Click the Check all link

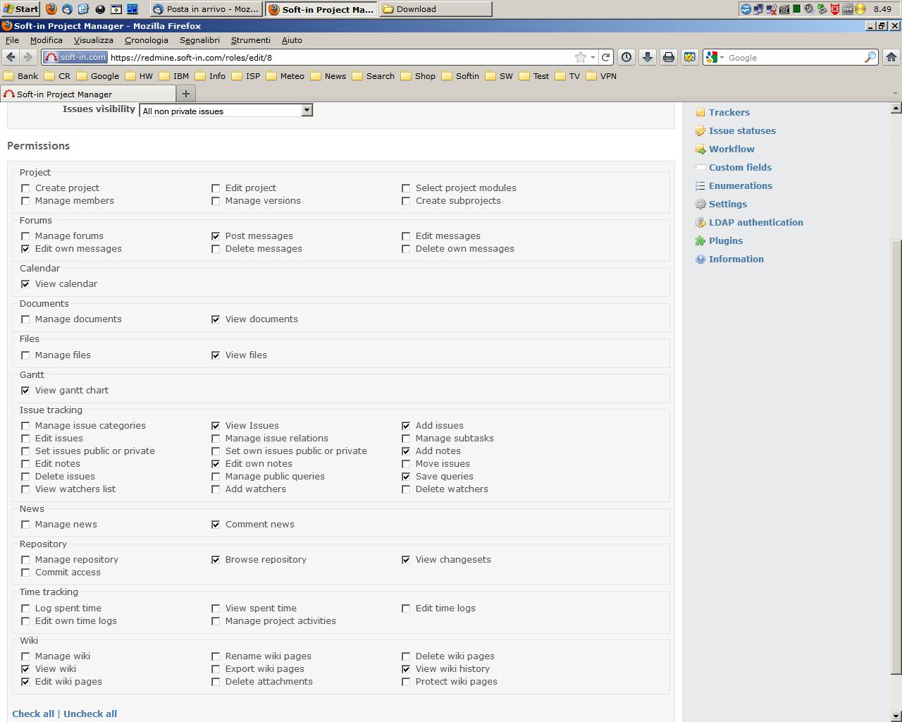click(x=33, y=714)
